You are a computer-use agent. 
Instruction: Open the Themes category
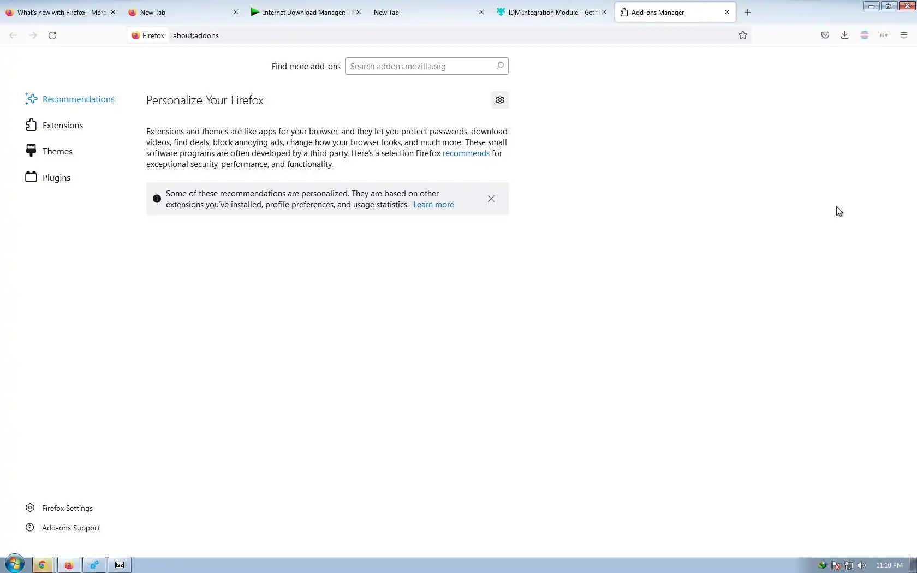pos(49,151)
